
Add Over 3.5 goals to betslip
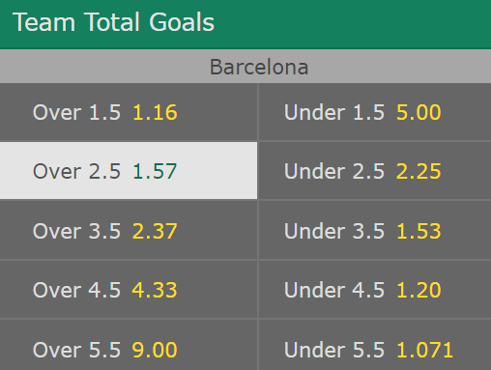(129, 230)
